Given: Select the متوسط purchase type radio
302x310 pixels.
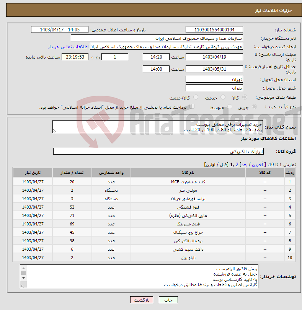Looking at the screenshot, I should click(x=230, y=106).
